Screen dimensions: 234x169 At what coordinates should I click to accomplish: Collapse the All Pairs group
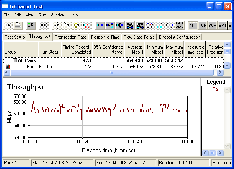coord(15,60)
